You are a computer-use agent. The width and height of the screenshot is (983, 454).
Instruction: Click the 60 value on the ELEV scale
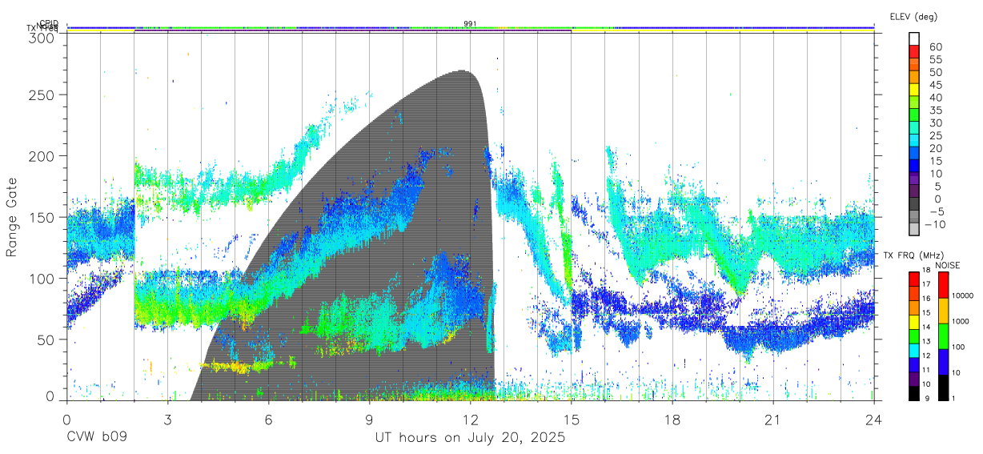click(936, 47)
